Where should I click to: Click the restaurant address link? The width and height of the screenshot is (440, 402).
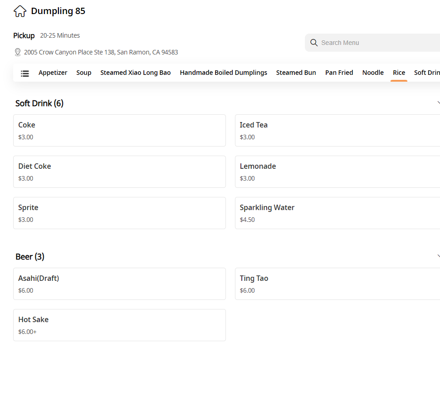(101, 52)
